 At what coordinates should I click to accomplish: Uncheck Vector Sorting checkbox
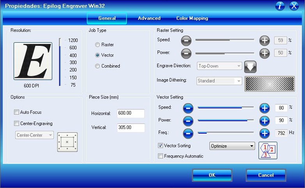click(160, 146)
